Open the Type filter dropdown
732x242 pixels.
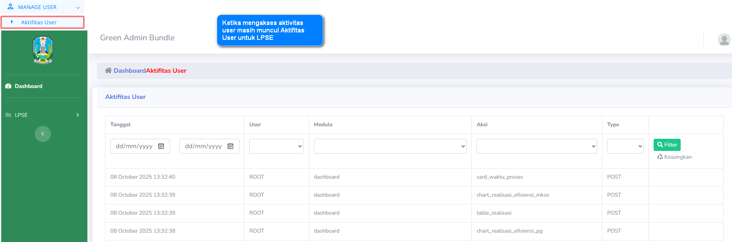625,146
